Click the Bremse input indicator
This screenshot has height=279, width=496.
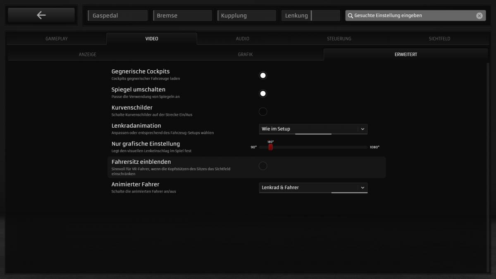click(x=182, y=16)
